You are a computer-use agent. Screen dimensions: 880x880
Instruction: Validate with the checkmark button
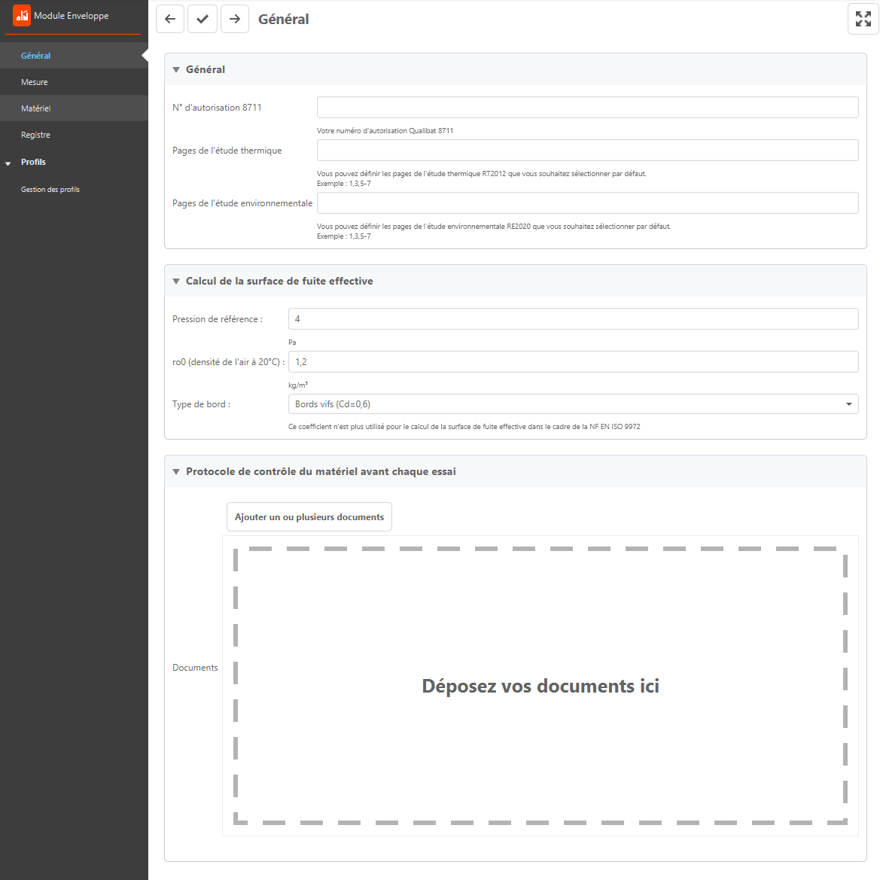point(202,19)
